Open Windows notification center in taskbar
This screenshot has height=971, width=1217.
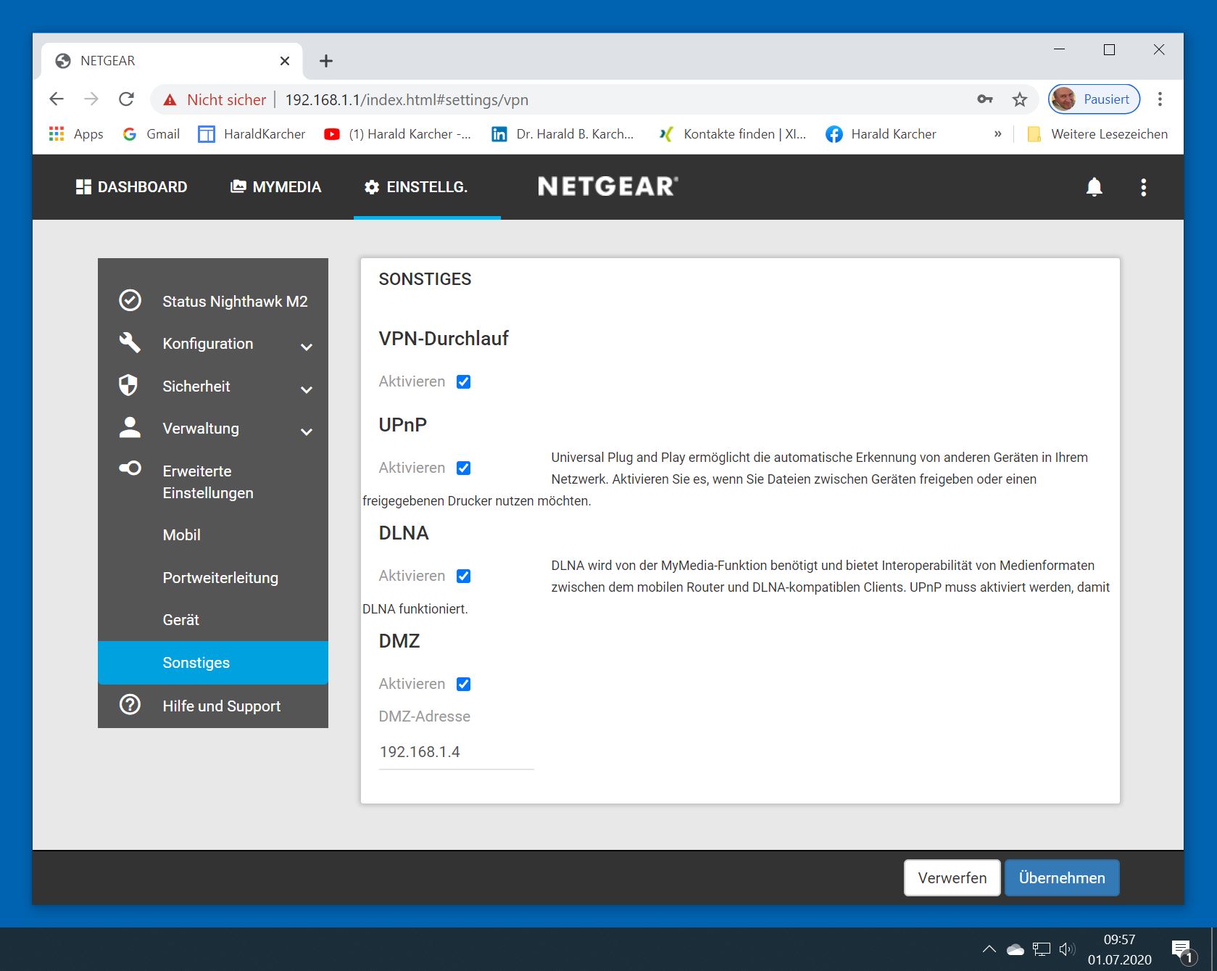1181,950
